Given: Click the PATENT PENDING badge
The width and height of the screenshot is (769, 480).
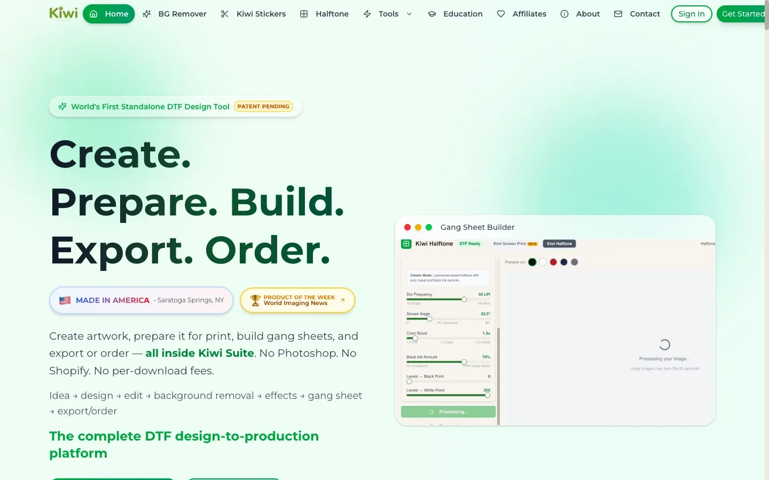Looking at the screenshot, I should tap(263, 106).
